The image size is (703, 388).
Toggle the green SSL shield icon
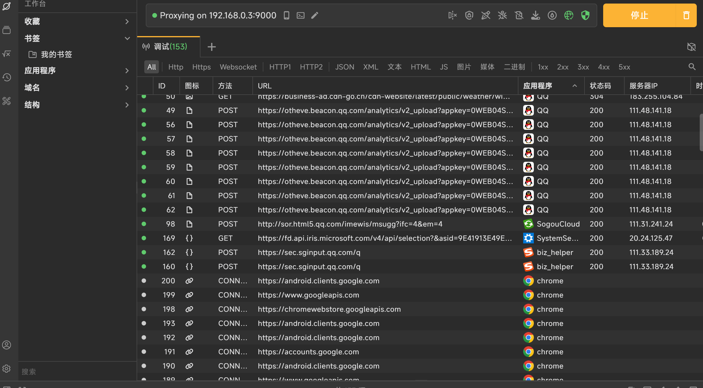pos(585,15)
